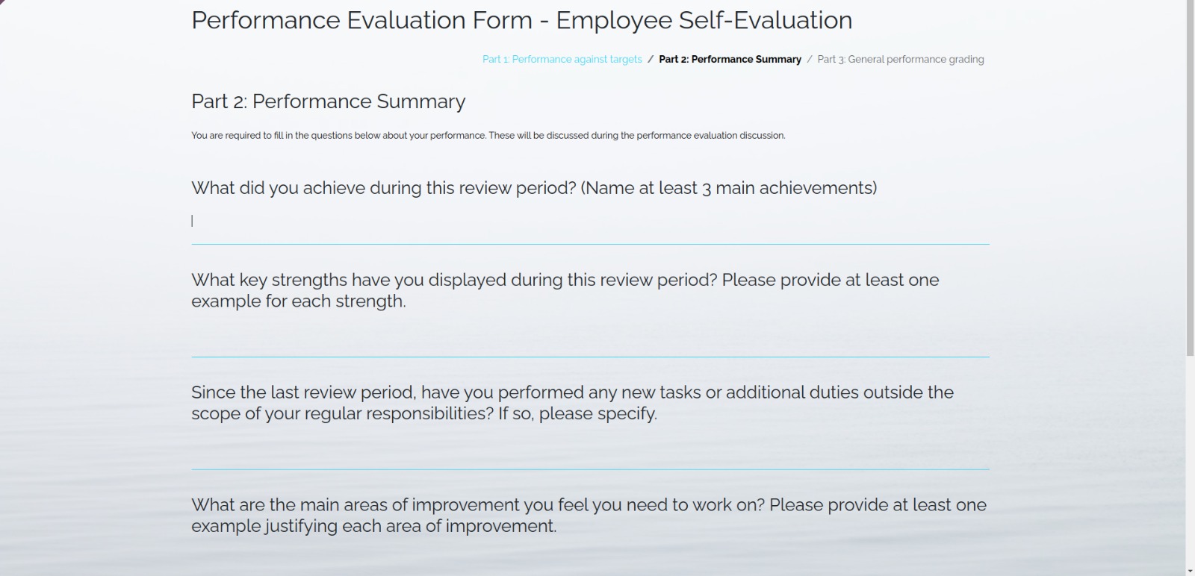The image size is (1195, 576).
Task: Click the Performance Evaluation Form page title
Action: click(x=521, y=20)
